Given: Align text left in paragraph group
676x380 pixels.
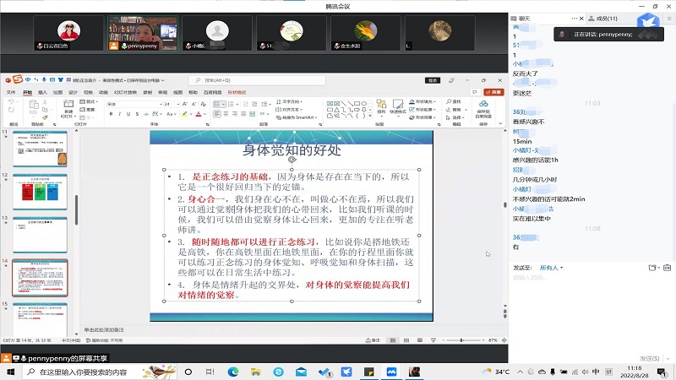Looking at the screenshot, I should (217, 114).
